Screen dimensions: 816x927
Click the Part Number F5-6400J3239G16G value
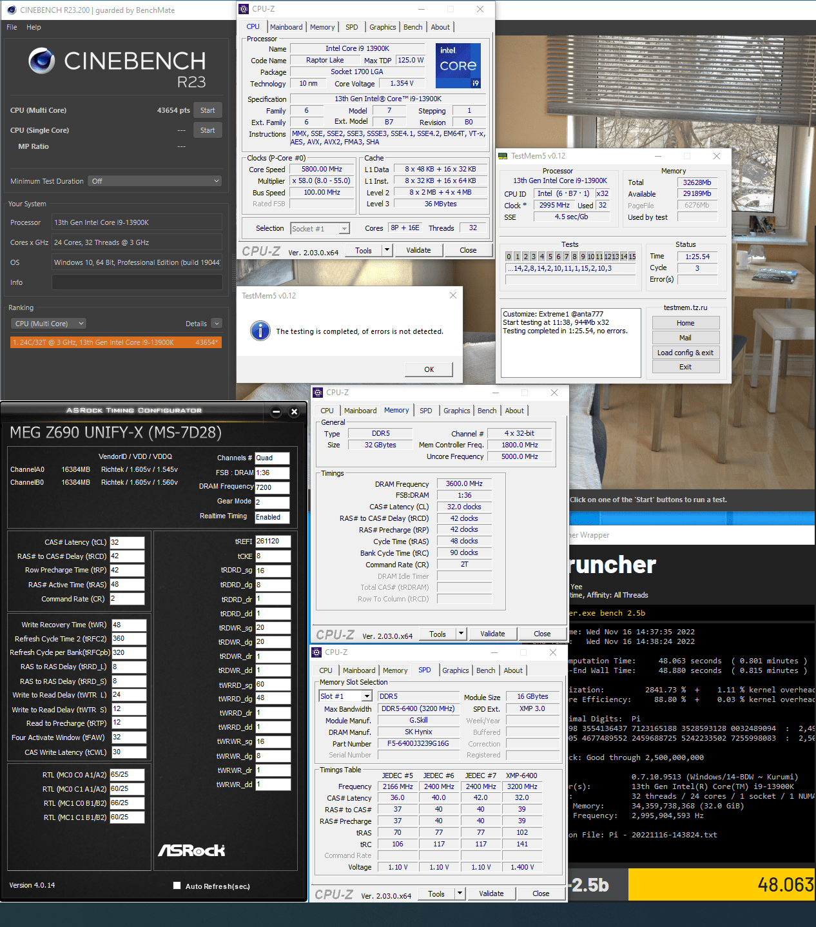tap(418, 743)
